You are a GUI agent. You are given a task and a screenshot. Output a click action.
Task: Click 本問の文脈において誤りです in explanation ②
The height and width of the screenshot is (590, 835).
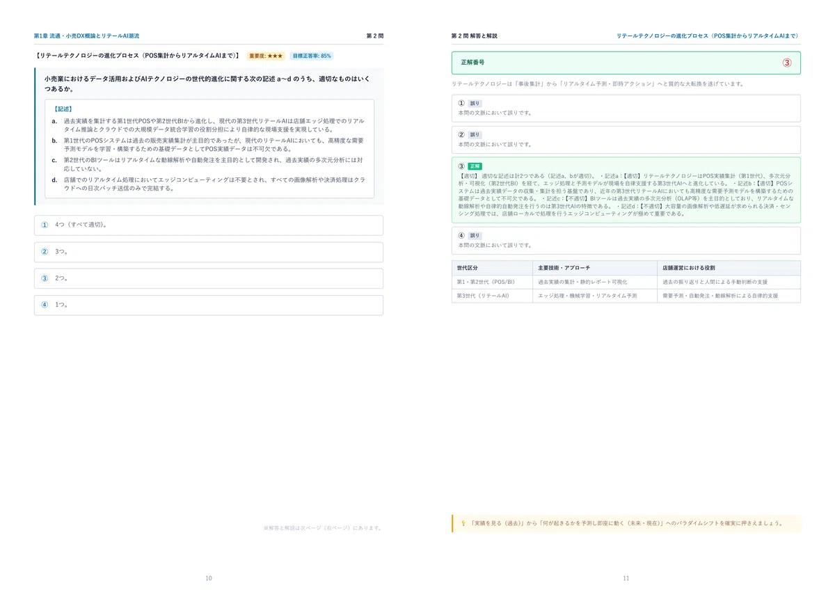495,144
